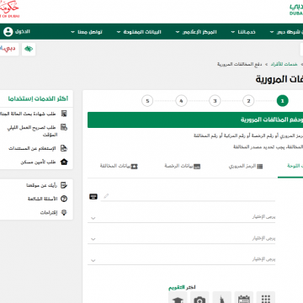Click the pencil icon inside the plate input

[x=106, y=196]
